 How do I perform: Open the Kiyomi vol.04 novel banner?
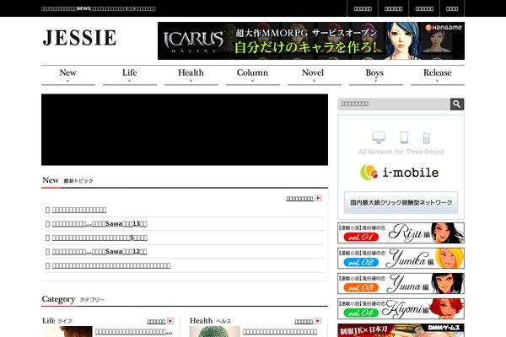tap(401, 308)
